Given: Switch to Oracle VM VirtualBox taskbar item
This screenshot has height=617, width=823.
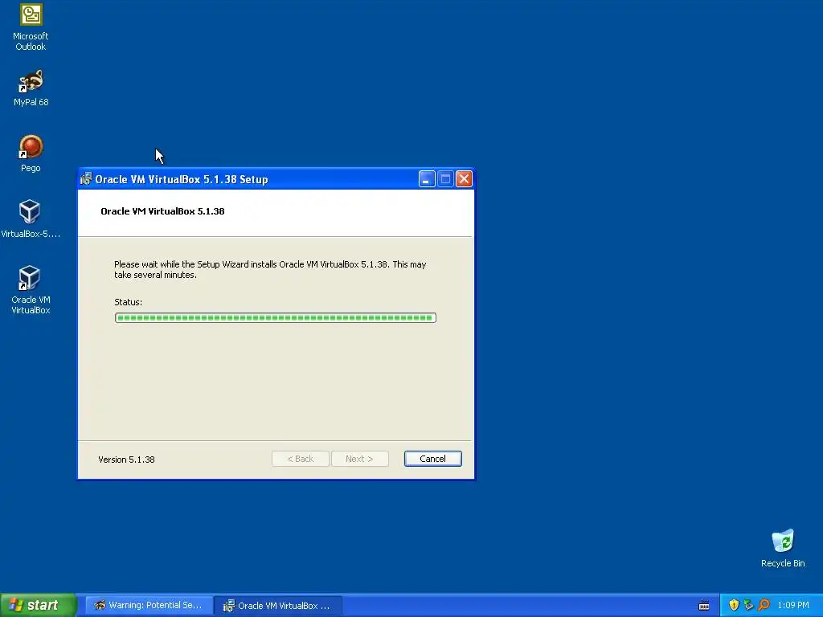Looking at the screenshot, I should 278,606.
